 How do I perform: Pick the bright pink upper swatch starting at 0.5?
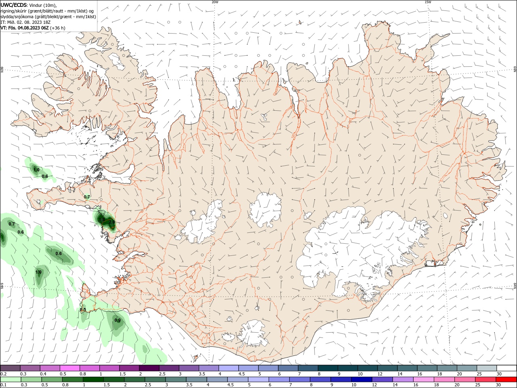(69, 368)
